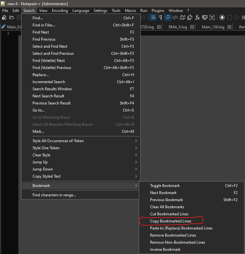Open the Tools menu
The width and height of the screenshot is (245, 254).
[116, 11]
